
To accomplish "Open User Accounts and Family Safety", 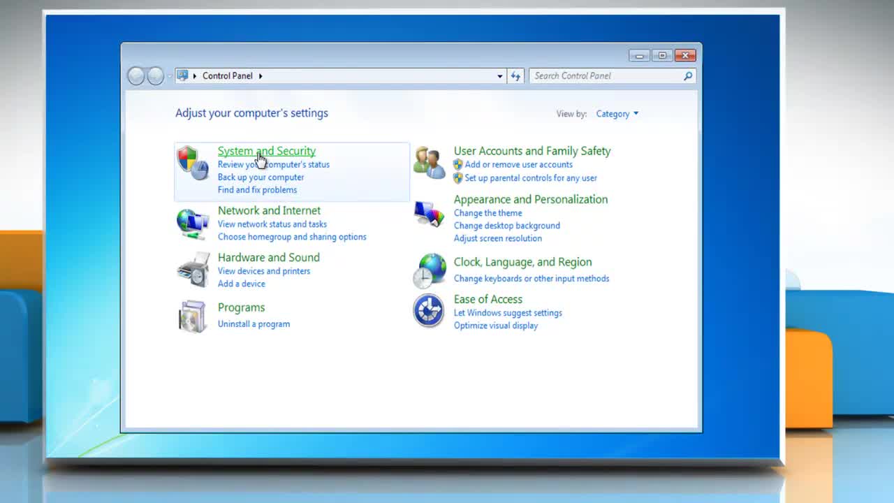I will coord(532,151).
